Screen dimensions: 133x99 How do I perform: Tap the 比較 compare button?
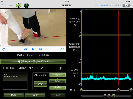point(14,95)
